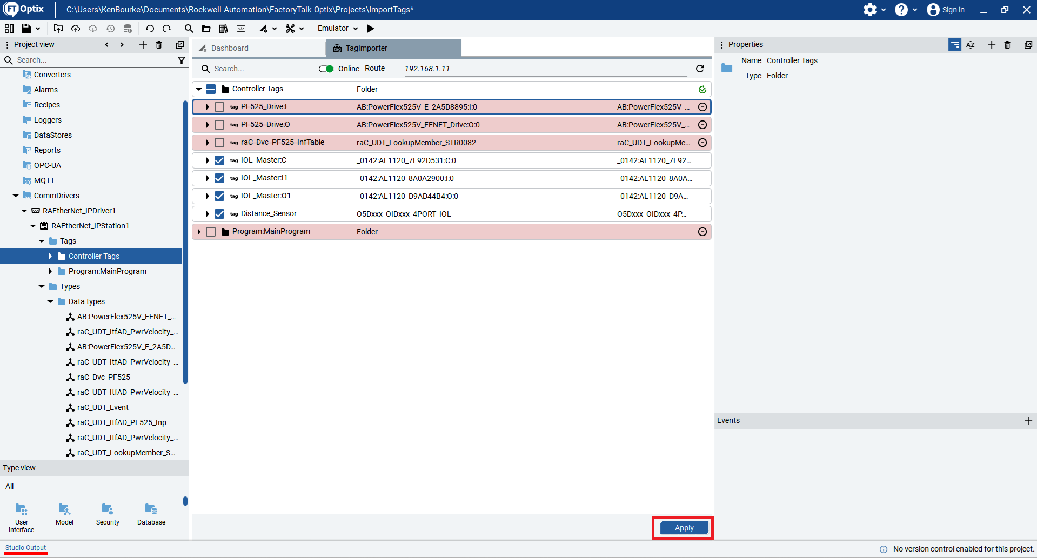This screenshot has width=1037, height=558.
Task: Uncheck the Distance_Sensor tag checkbox
Action: [x=219, y=214]
